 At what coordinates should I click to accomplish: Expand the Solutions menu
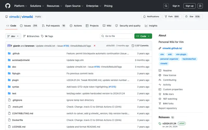coord(37,6)
